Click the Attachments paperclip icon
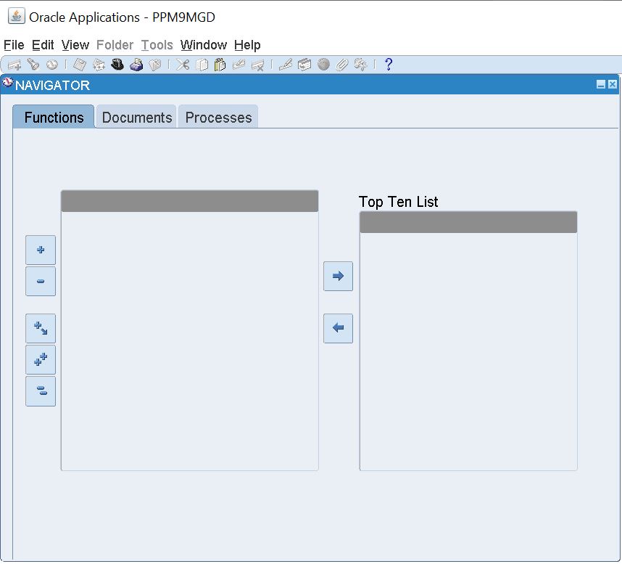Viewport: 622px width, 564px height. [341, 65]
